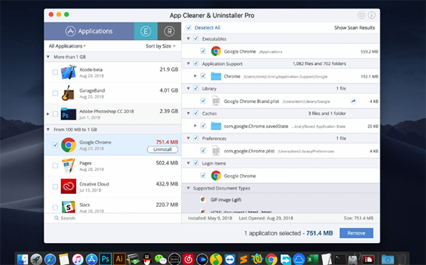
Task: Expand the Chrome folder row
Action: click(x=195, y=76)
